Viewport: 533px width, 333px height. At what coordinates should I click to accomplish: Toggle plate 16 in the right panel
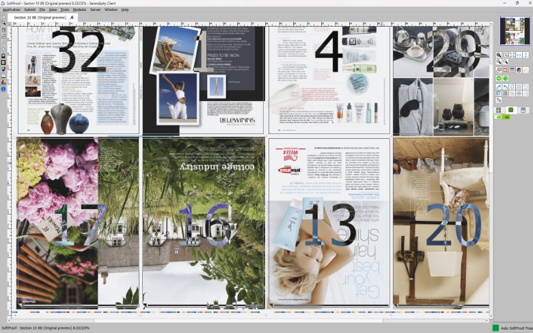click(507, 118)
